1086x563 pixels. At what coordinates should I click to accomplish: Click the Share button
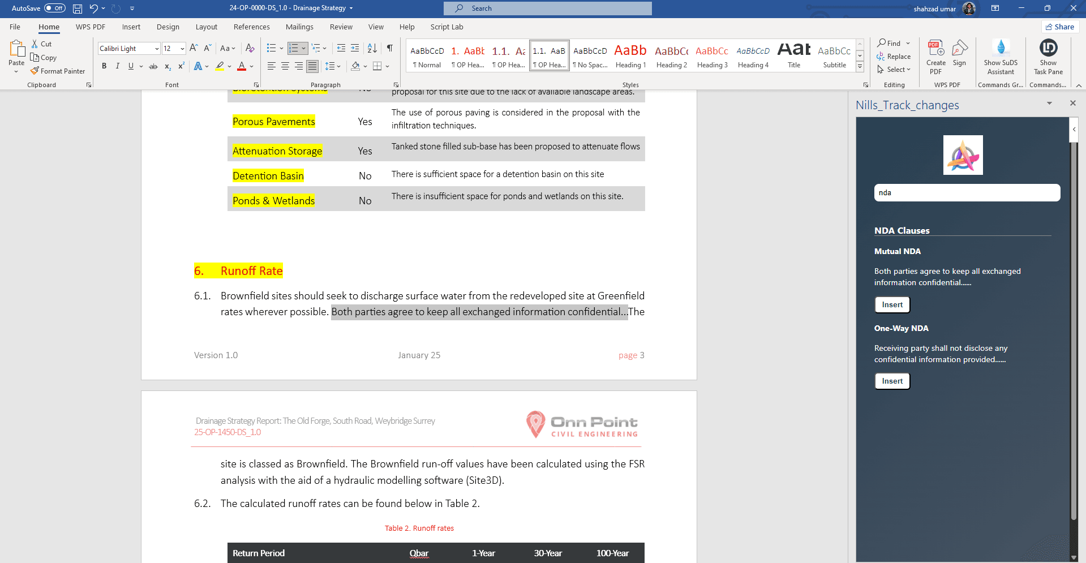(1060, 27)
